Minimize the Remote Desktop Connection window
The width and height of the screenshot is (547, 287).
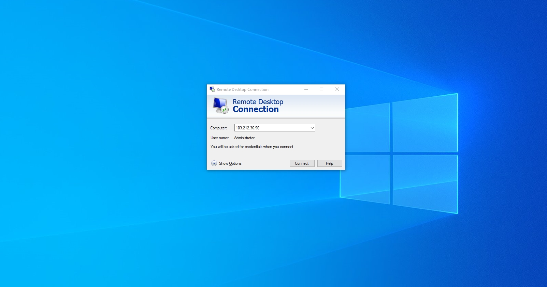[x=306, y=90]
